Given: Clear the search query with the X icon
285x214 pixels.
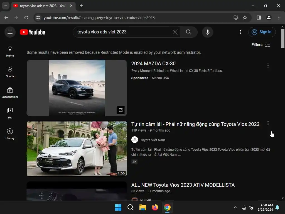Looking at the screenshot, I should [x=175, y=32].
